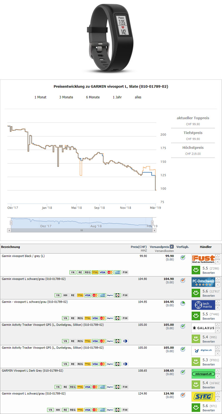Open the microspot.ch retailer logo
Image resolution: width=222 pixels, height=414 pixels.
click(x=203, y=374)
